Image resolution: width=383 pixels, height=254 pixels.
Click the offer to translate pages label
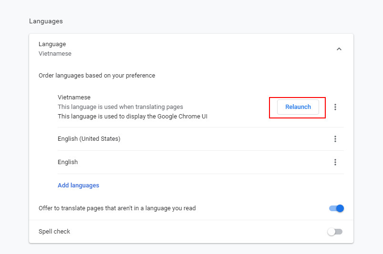point(117,208)
